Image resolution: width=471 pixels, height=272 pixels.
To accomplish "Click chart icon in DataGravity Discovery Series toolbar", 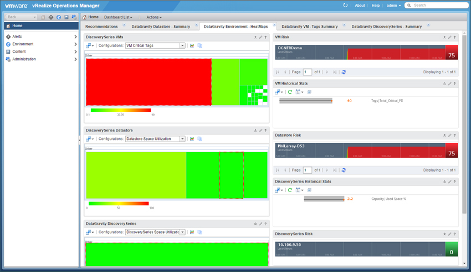I will [x=192, y=232].
